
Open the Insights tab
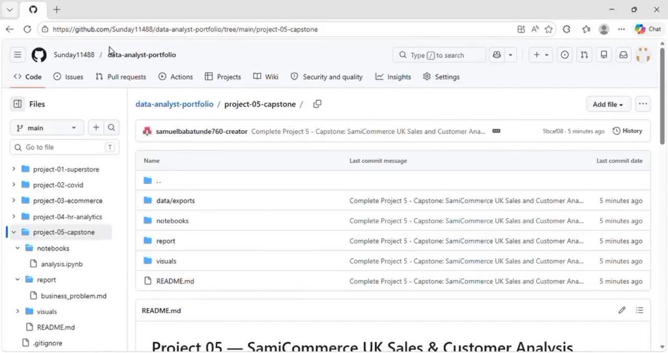tap(393, 77)
